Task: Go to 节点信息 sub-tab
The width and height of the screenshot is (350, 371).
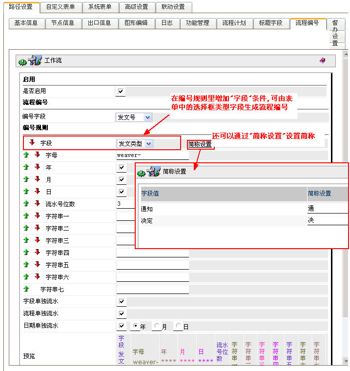Action: [63, 23]
